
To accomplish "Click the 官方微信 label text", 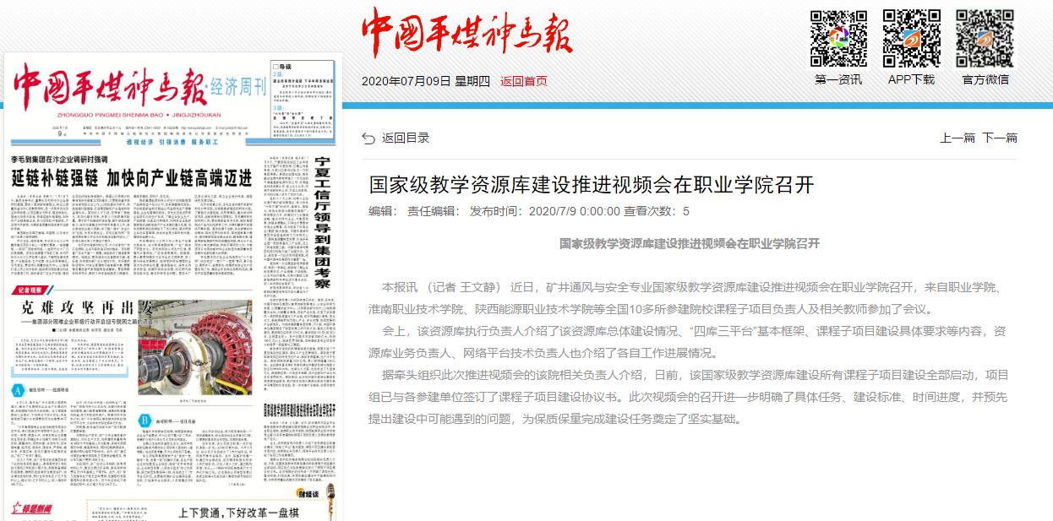I will click(x=985, y=79).
